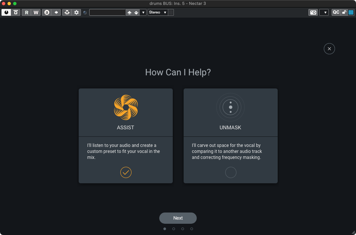Viewport: 356px width, 235px height.
Task: Close the assistant with the circled X
Action: (x=329, y=49)
